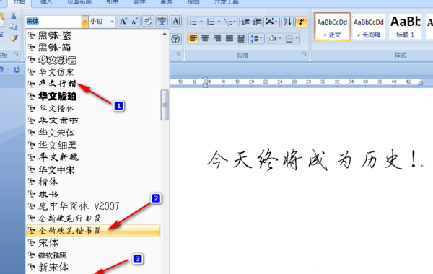Open the 段落 paragraph dialog launcher
Image resolution: width=433 pixels, height=274 pixels.
click(x=305, y=54)
